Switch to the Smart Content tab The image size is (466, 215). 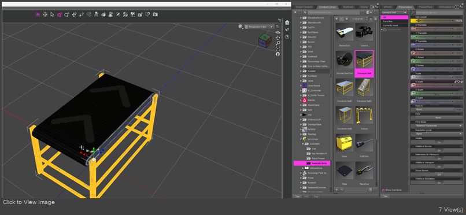304,7
